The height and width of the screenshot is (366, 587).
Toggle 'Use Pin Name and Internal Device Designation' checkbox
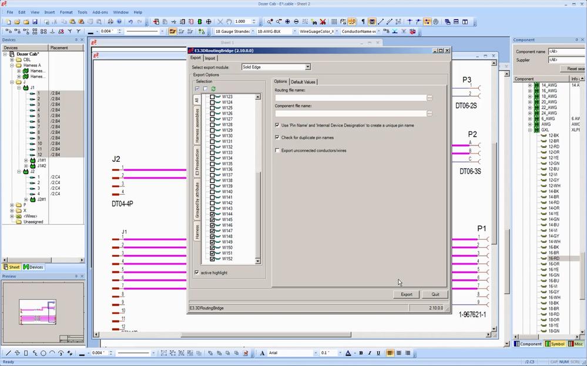[x=277, y=126]
